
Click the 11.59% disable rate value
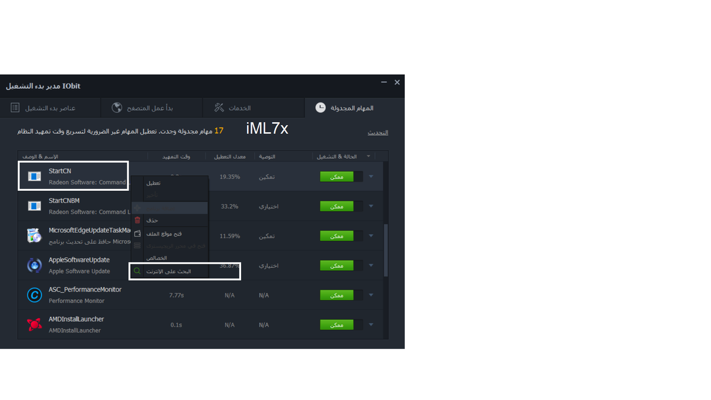(x=230, y=236)
